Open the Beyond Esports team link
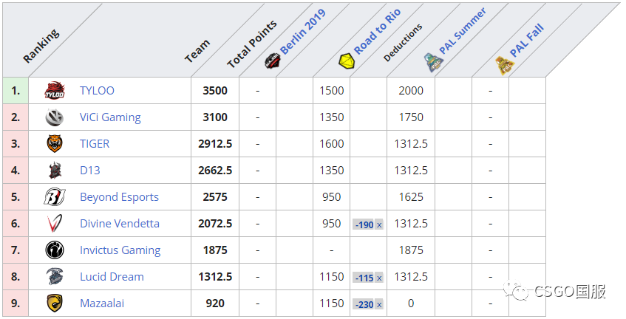 (120, 197)
